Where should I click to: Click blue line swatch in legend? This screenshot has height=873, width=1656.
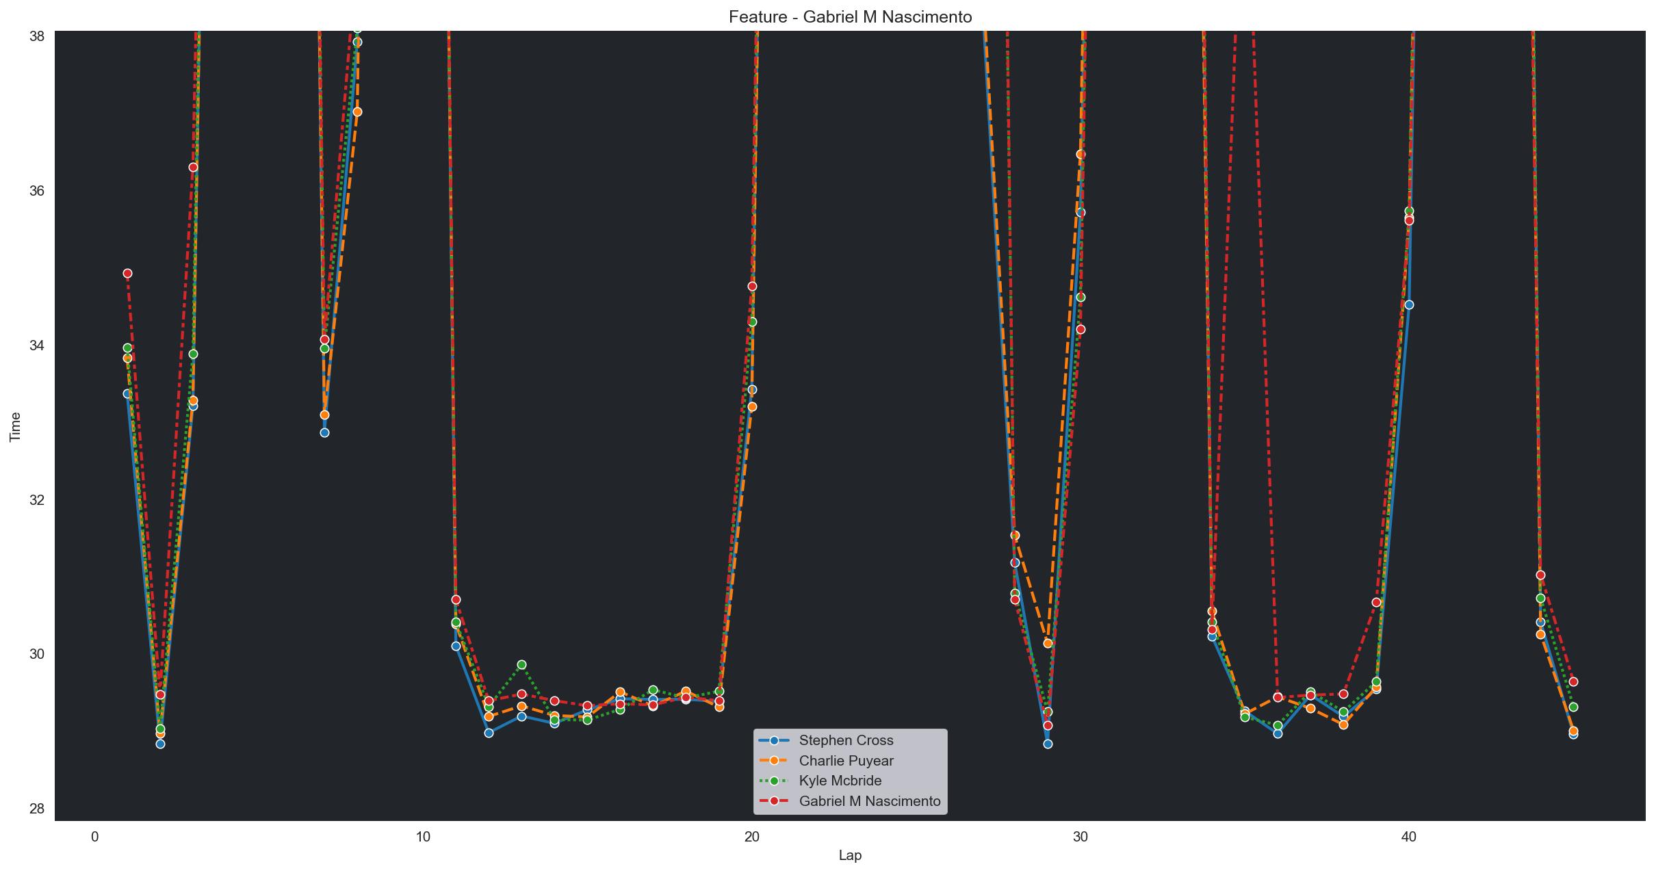pos(774,740)
